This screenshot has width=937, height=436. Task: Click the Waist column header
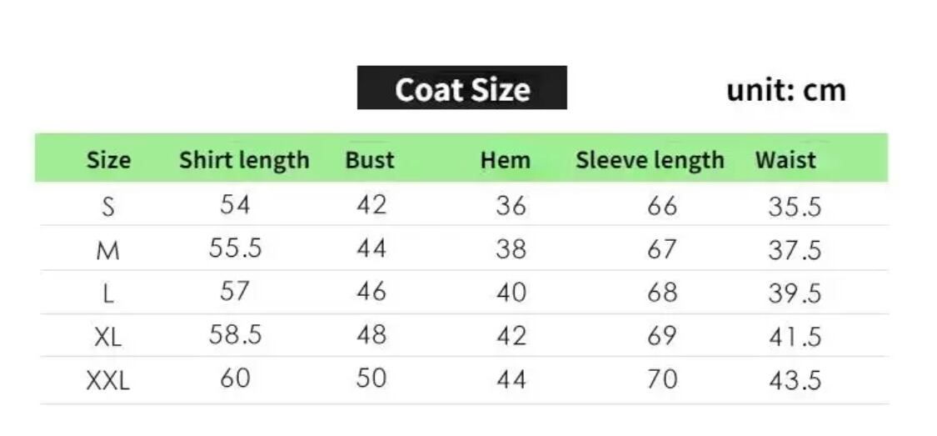[x=785, y=160]
